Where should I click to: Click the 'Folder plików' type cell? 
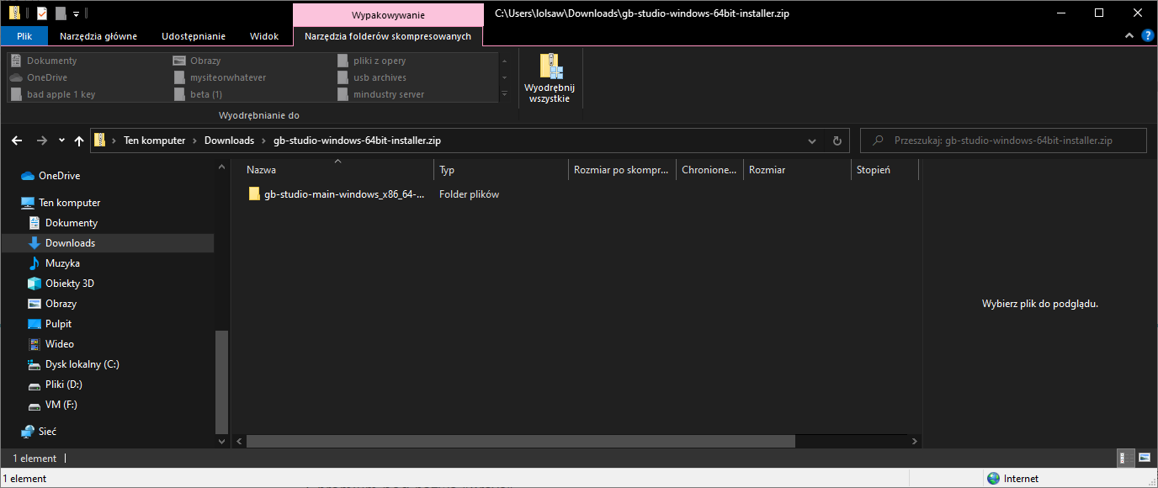click(469, 194)
